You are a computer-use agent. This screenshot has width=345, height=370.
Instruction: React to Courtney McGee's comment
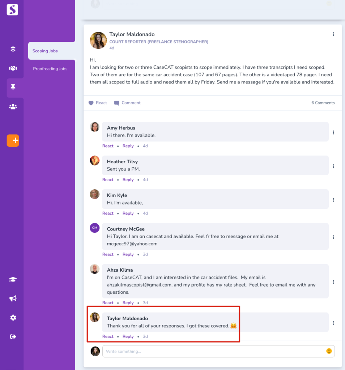(108, 254)
